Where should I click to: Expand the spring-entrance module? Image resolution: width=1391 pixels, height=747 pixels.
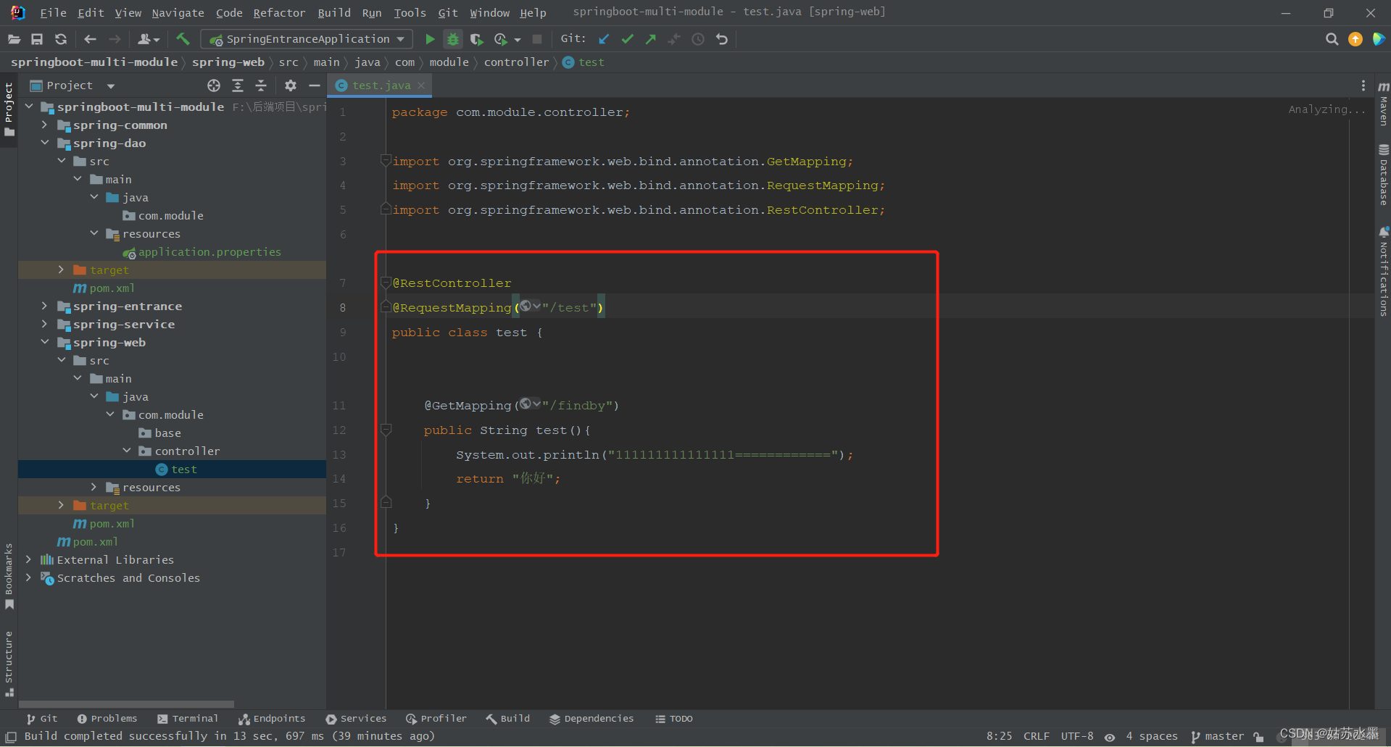pyautogui.click(x=44, y=306)
